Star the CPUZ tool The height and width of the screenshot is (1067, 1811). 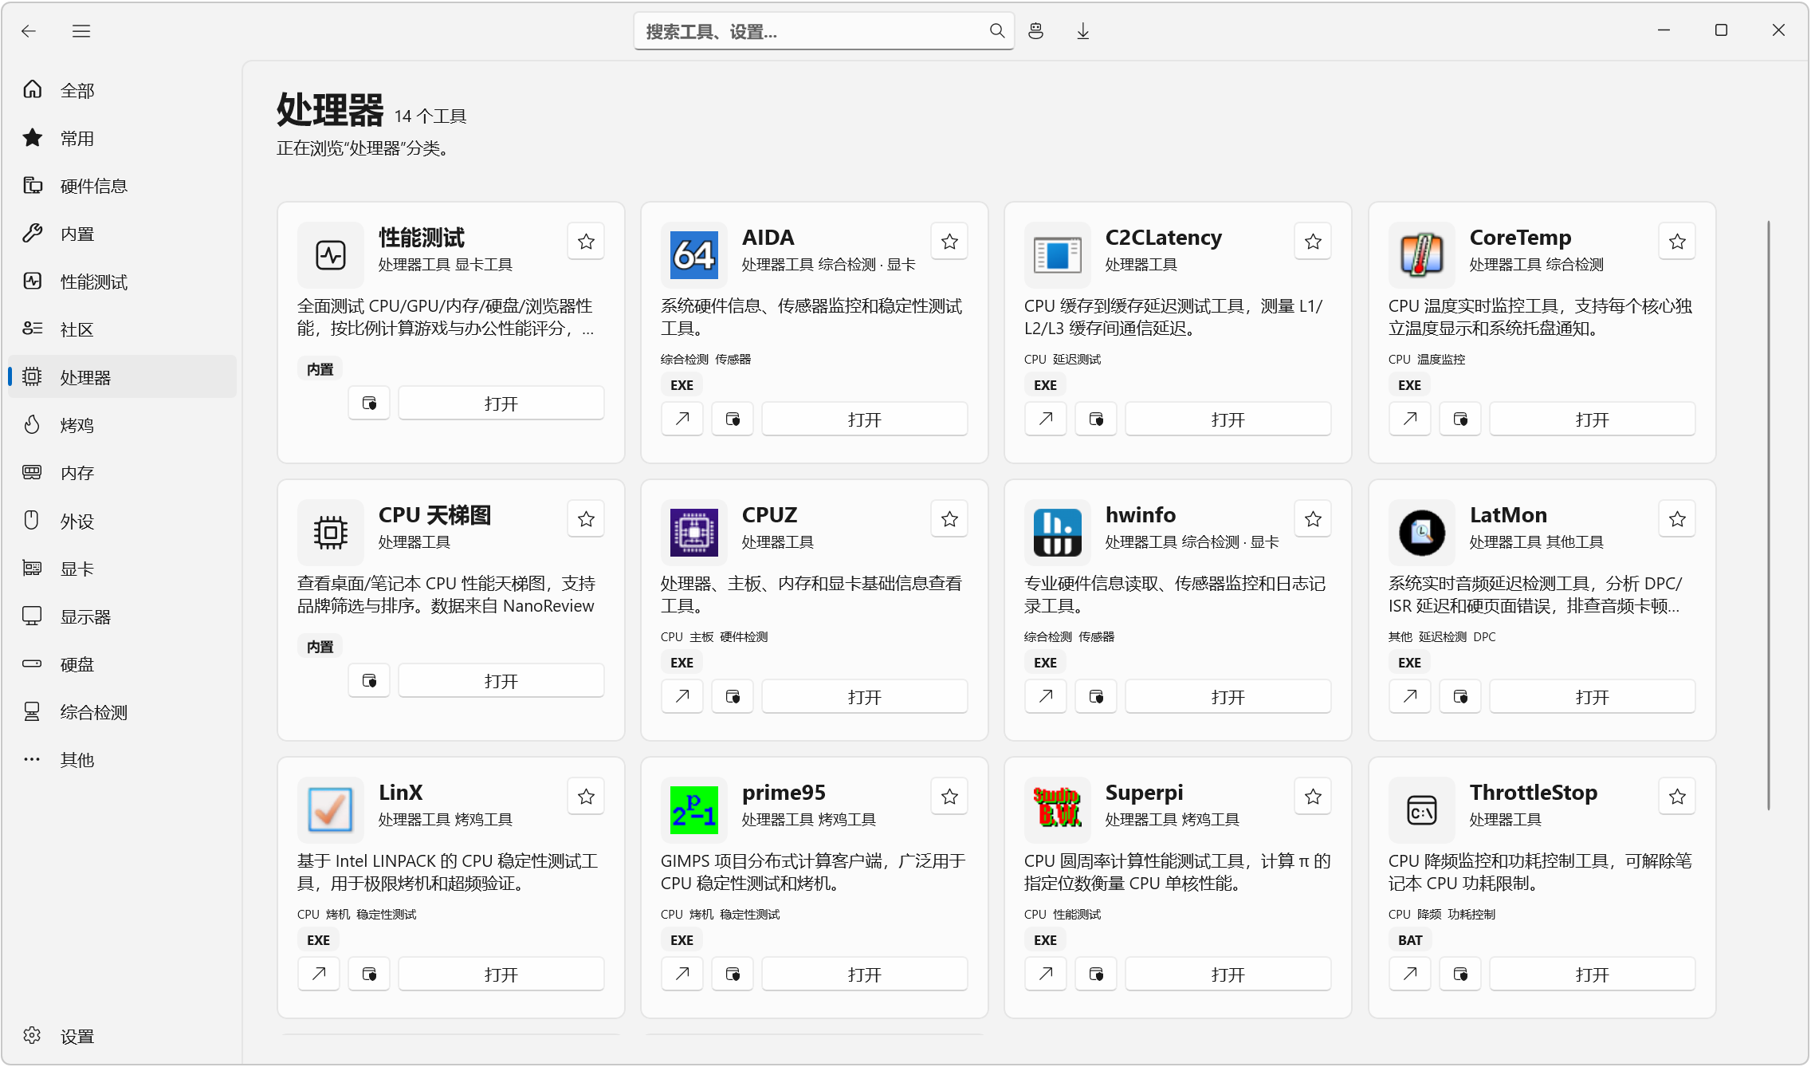(949, 519)
